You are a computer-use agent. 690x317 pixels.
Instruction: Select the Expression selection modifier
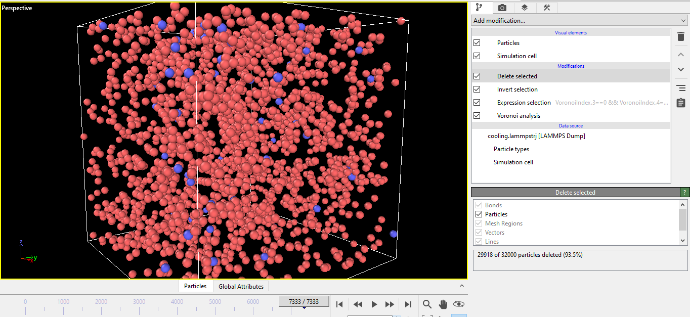[524, 103]
